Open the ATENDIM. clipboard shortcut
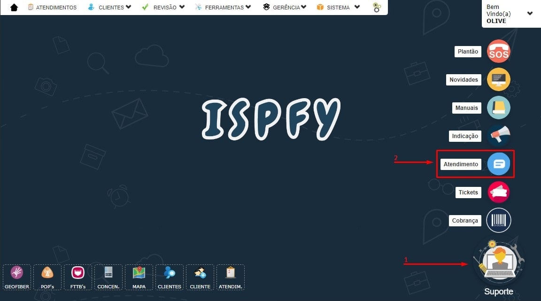Image resolution: width=541 pixels, height=301 pixels. coord(231,277)
